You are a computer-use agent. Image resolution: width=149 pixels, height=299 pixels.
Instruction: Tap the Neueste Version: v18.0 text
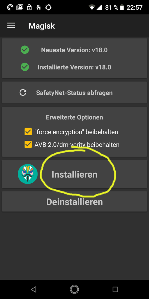[74, 50]
